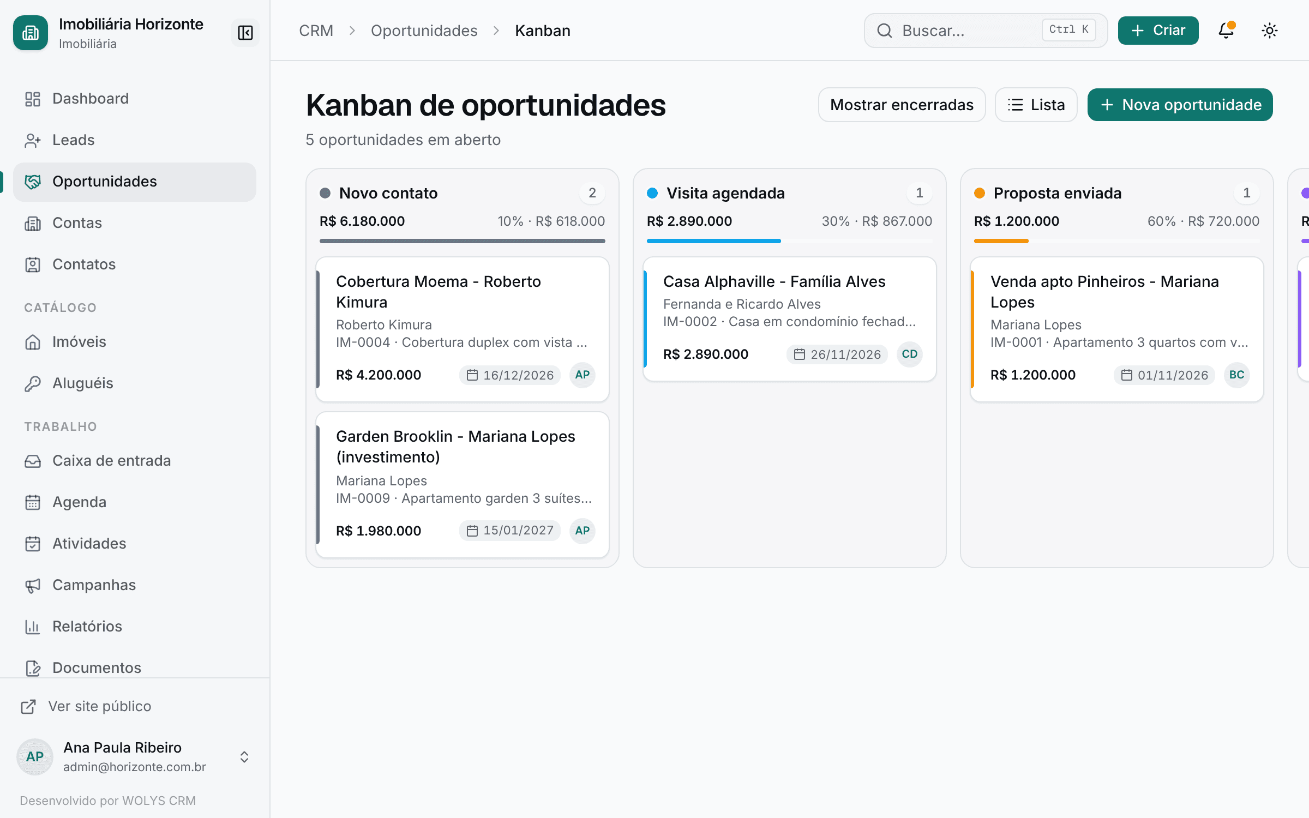Toggle light/dark theme sun icon
The image size is (1309, 818).
click(1270, 31)
